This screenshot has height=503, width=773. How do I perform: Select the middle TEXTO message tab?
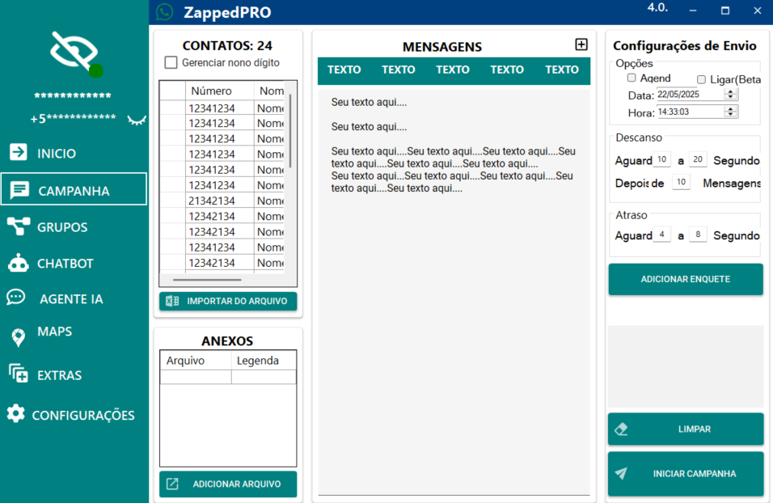(453, 70)
